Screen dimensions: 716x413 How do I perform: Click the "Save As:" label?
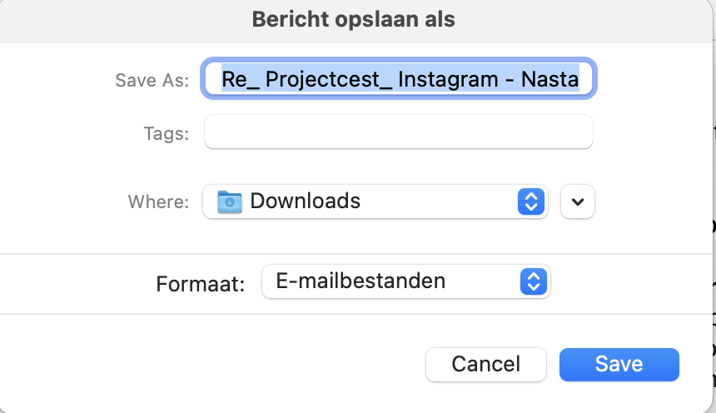coord(152,81)
